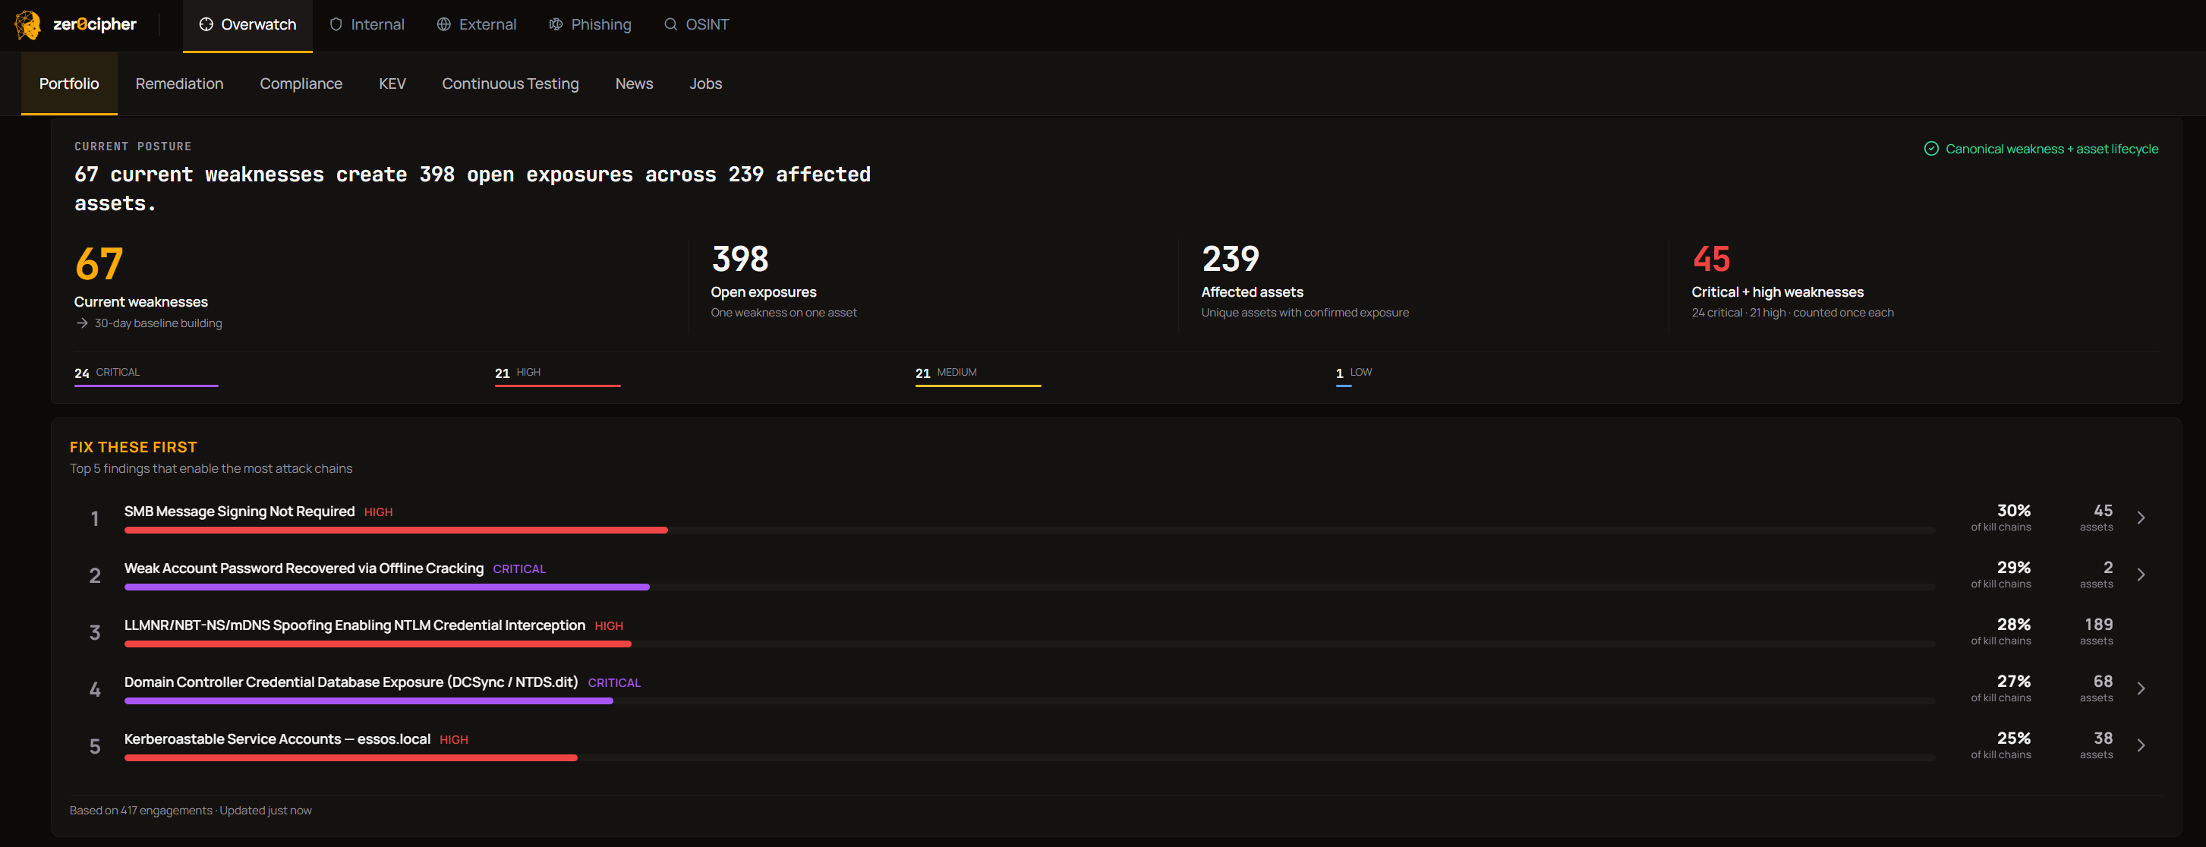Viewport: 2206px width, 847px height.
Task: Open the Phishing section
Action: (x=590, y=25)
